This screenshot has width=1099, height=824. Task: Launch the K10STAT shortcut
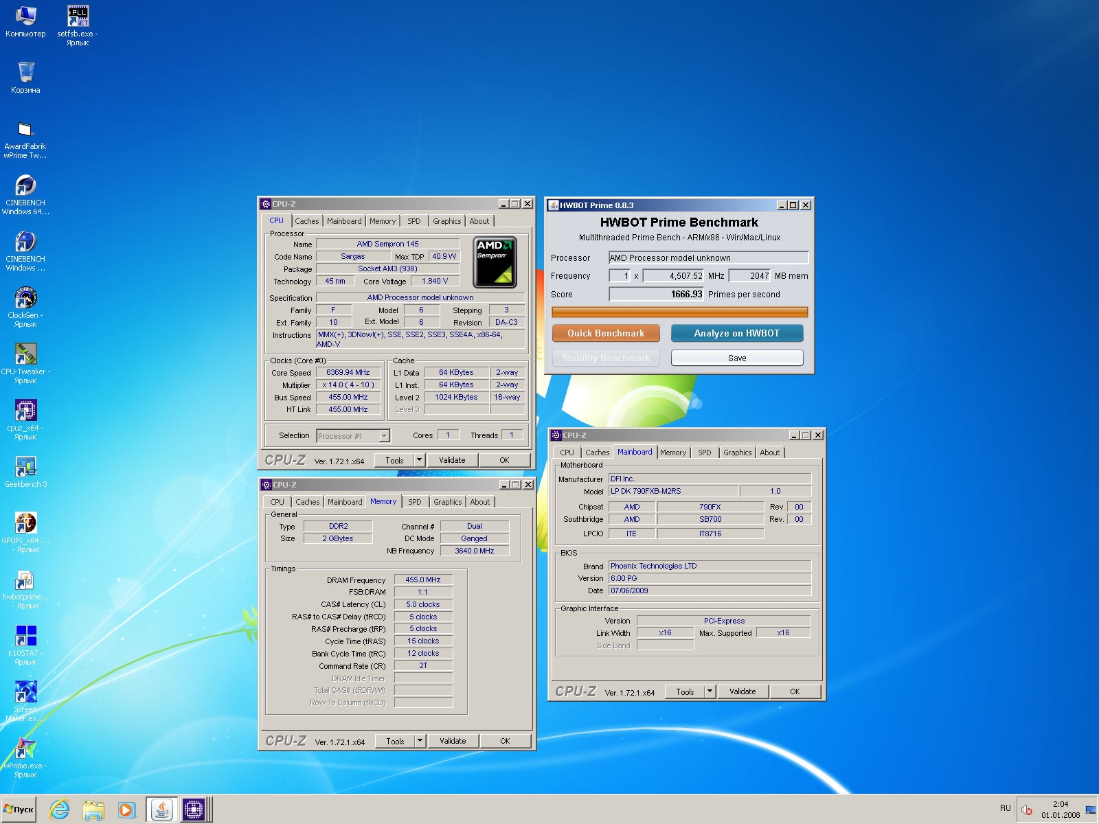coord(25,645)
